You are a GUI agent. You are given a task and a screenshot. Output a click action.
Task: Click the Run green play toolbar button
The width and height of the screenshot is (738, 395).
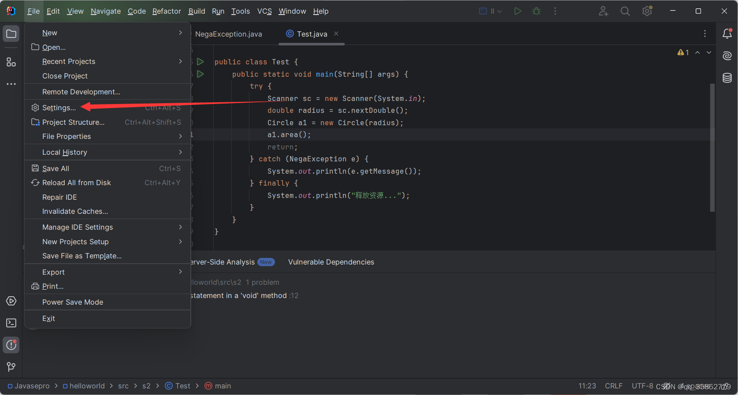pyautogui.click(x=518, y=11)
